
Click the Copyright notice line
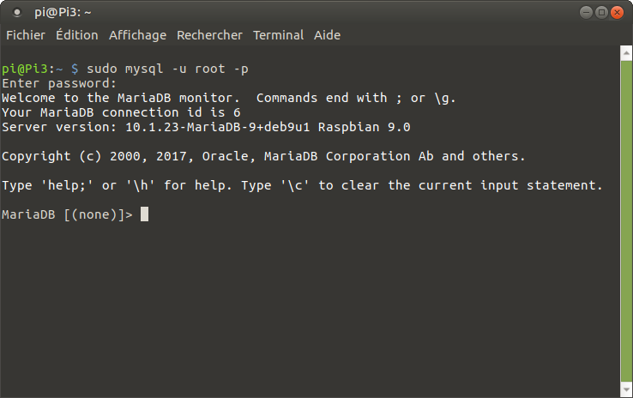pos(263,156)
